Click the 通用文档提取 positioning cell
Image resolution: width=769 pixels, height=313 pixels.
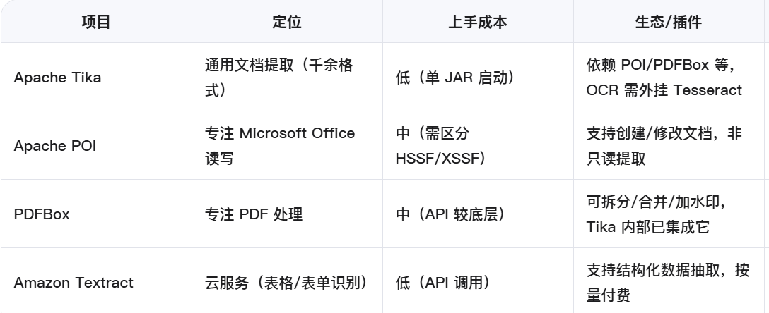(278, 78)
